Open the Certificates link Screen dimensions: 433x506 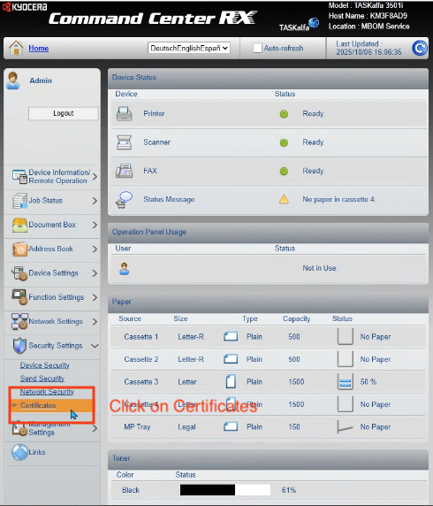38,405
